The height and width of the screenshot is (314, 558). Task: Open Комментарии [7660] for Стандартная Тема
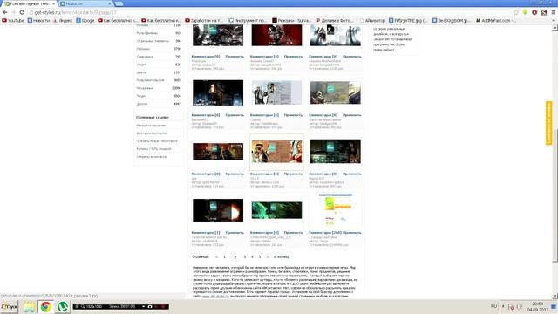(x=325, y=233)
